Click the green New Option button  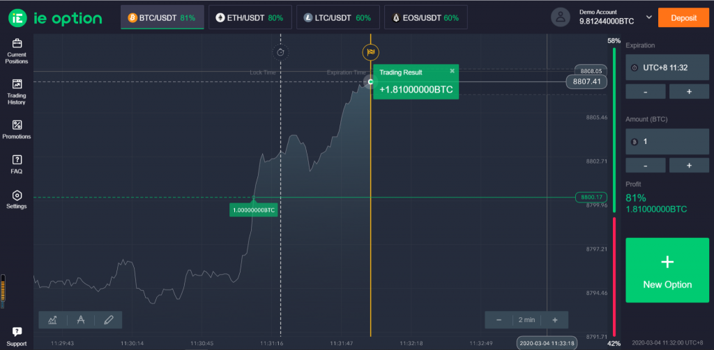click(667, 269)
